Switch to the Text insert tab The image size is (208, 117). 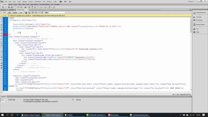[52, 4]
